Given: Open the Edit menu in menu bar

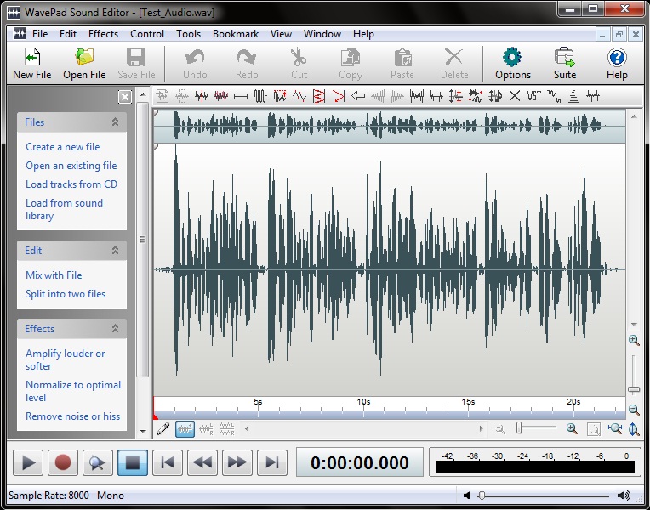Looking at the screenshot, I should (x=68, y=34).
